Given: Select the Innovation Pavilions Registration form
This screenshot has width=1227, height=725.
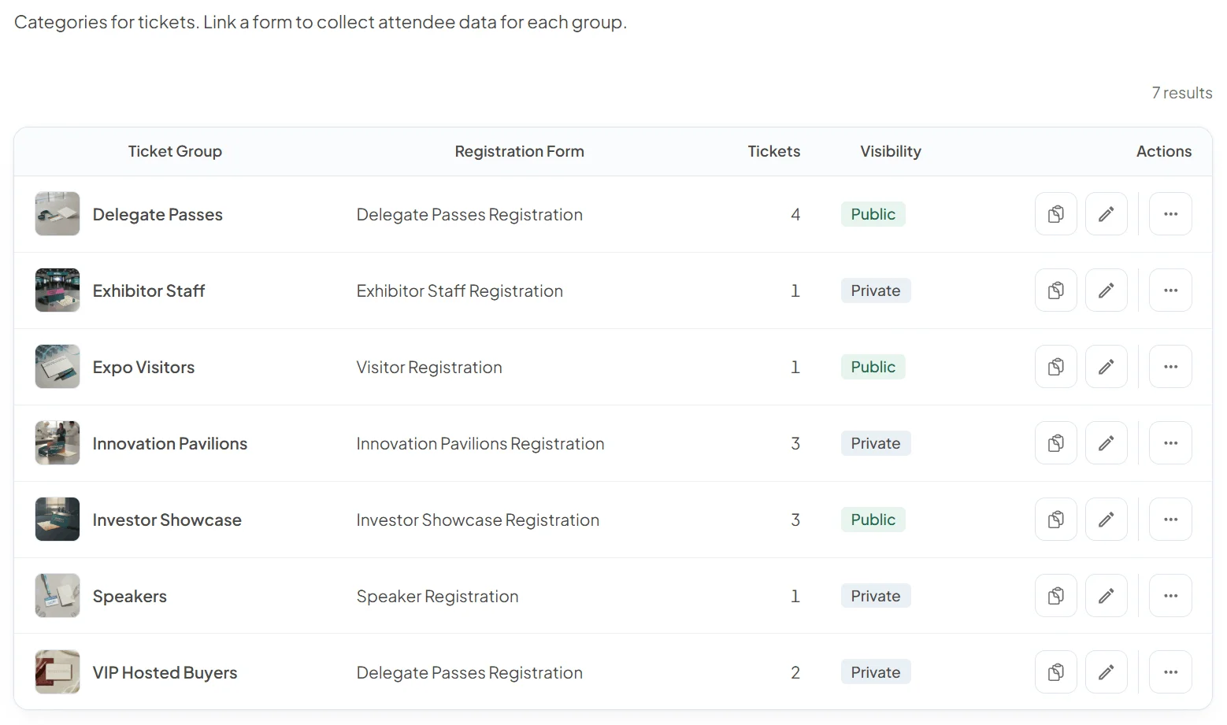Looking at the screenshot, I should click(480, 444).
